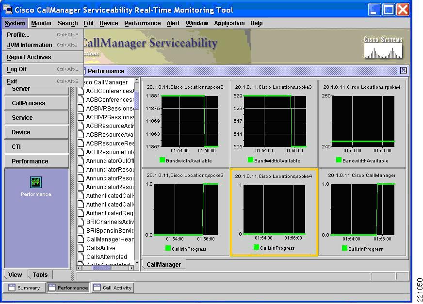Click the page icon beside CallManagerHear

click(x=81, y=239)
